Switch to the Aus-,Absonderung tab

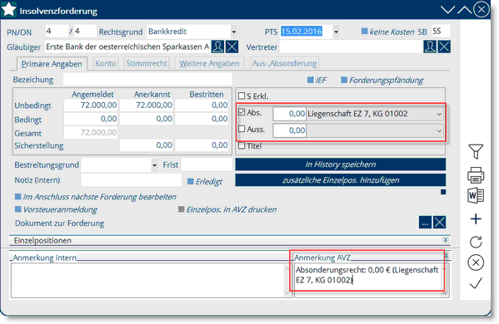285,63
